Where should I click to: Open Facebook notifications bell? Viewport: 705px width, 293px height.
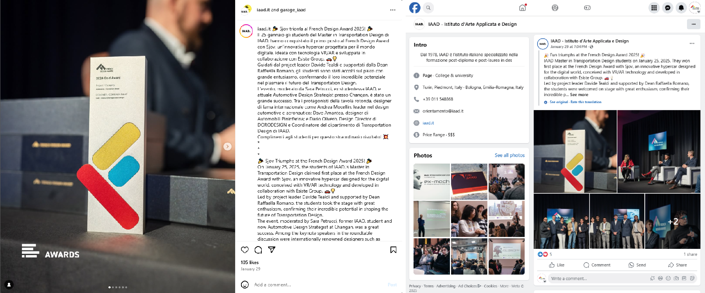pos(681,7)
